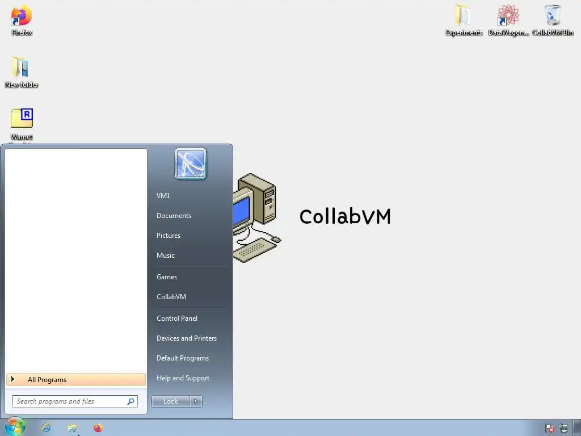
Task: Open Documents from Start menu
Action: [x=174, y=216]
